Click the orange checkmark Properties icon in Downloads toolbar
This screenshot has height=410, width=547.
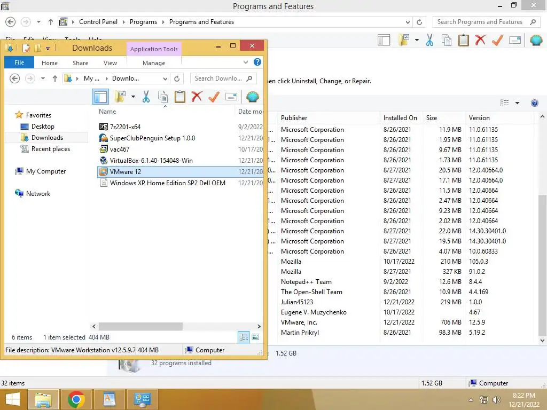[214, 97]
